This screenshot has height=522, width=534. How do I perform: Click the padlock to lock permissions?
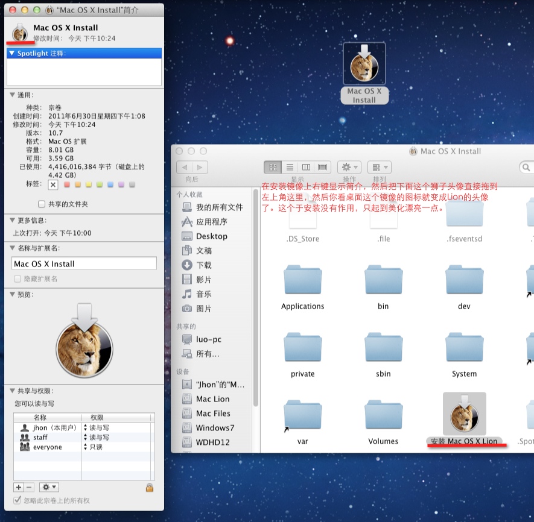(x=150, y=487)
